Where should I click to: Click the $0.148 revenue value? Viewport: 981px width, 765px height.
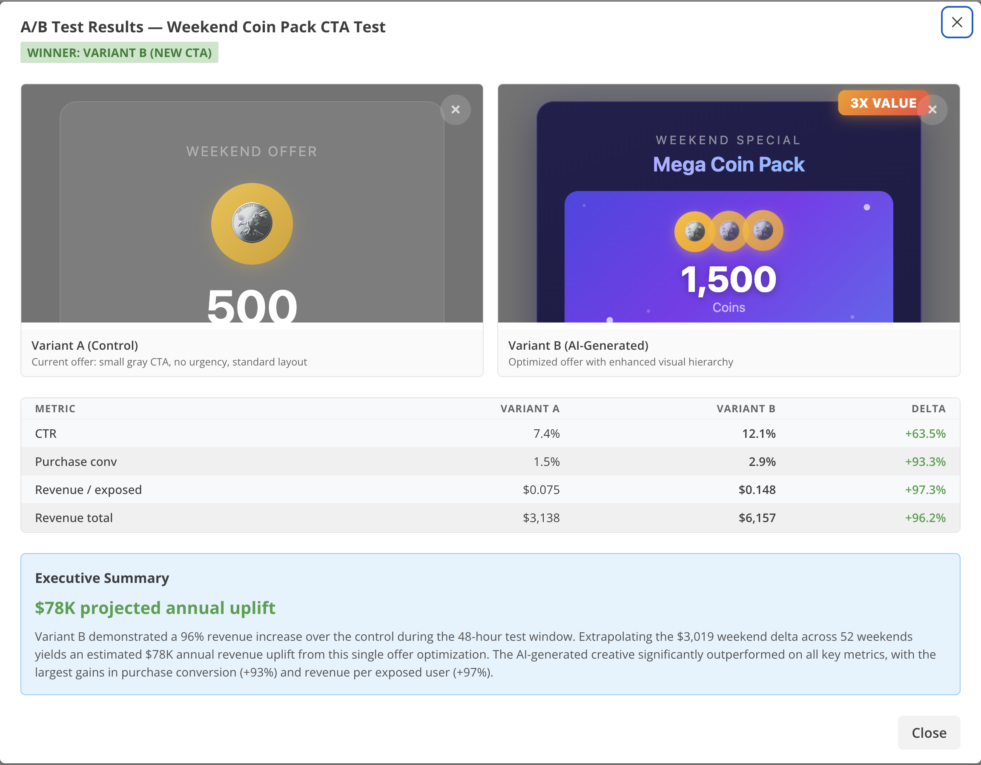tap(757, 489)
